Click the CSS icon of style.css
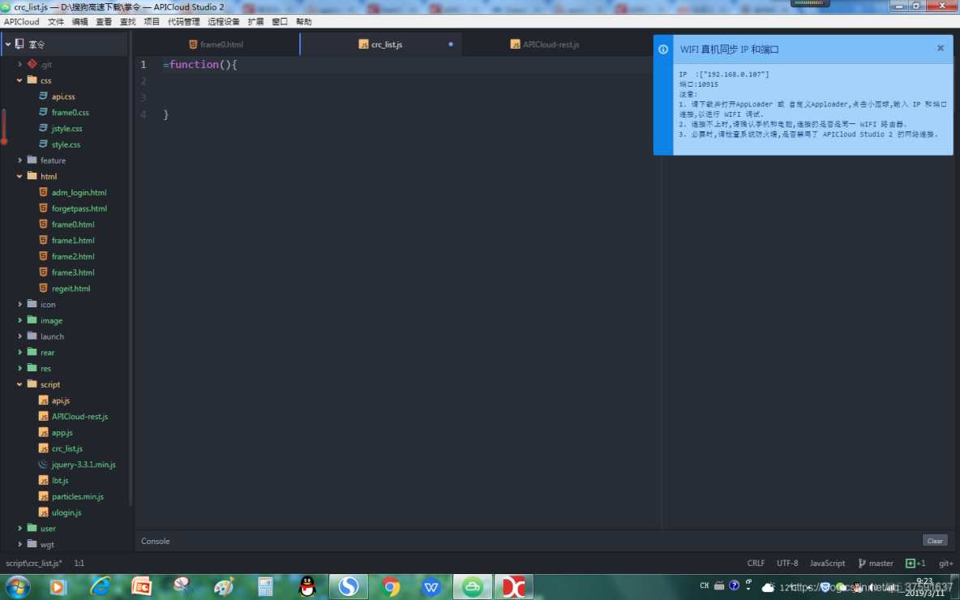Screen dimensions: 960x600 pos(44,144)
